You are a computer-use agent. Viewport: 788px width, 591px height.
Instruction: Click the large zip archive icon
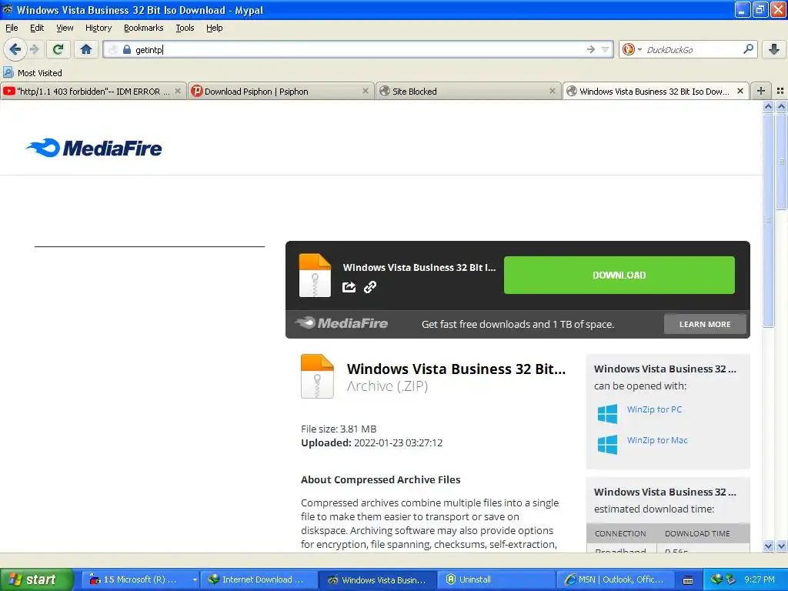317,376
